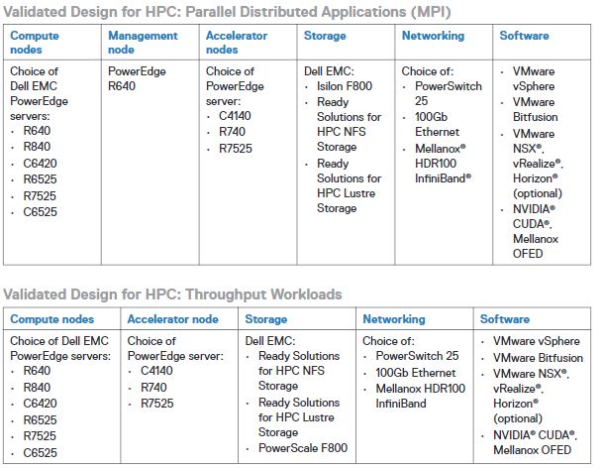Click VMware Bitfusion in Throughput Software cell
This screenshot has height=469, width=603.
tap(538, 358)
